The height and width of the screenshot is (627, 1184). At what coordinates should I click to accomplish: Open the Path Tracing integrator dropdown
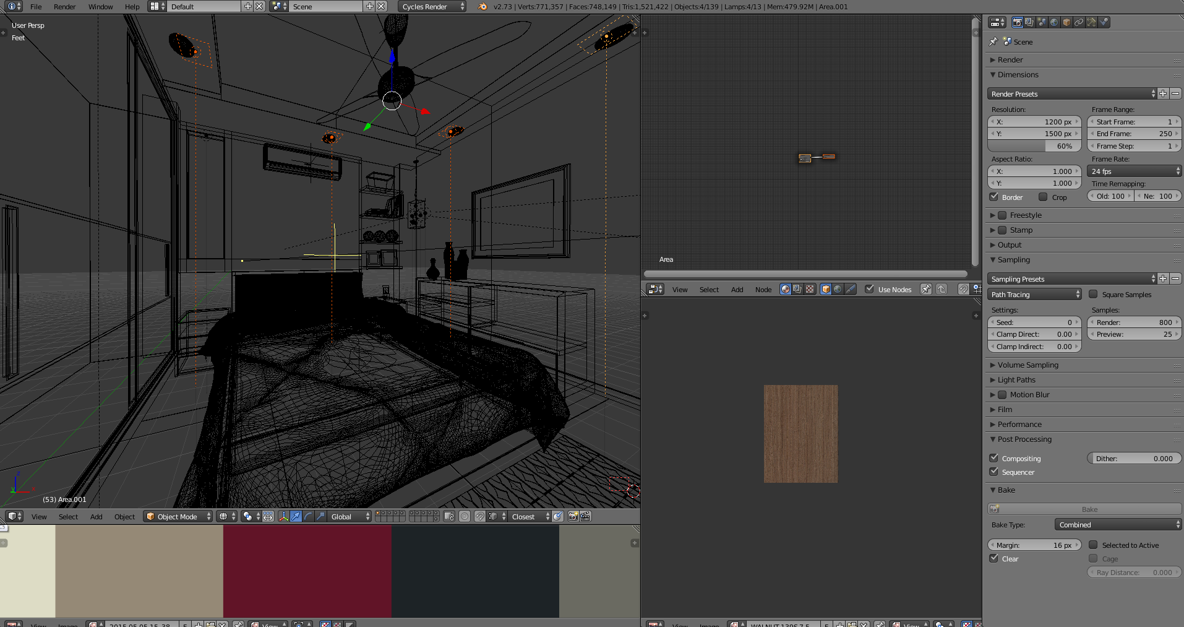point(1034,295)
